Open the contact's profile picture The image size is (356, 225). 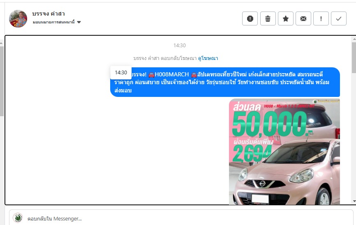(18, 18)
